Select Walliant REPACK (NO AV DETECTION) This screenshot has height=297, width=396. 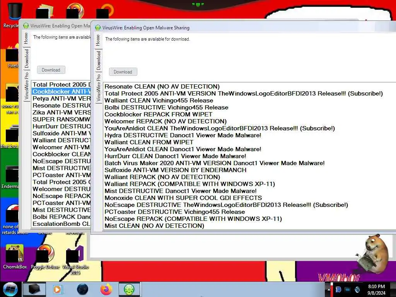pyautogui.click(x=162, y=177)
